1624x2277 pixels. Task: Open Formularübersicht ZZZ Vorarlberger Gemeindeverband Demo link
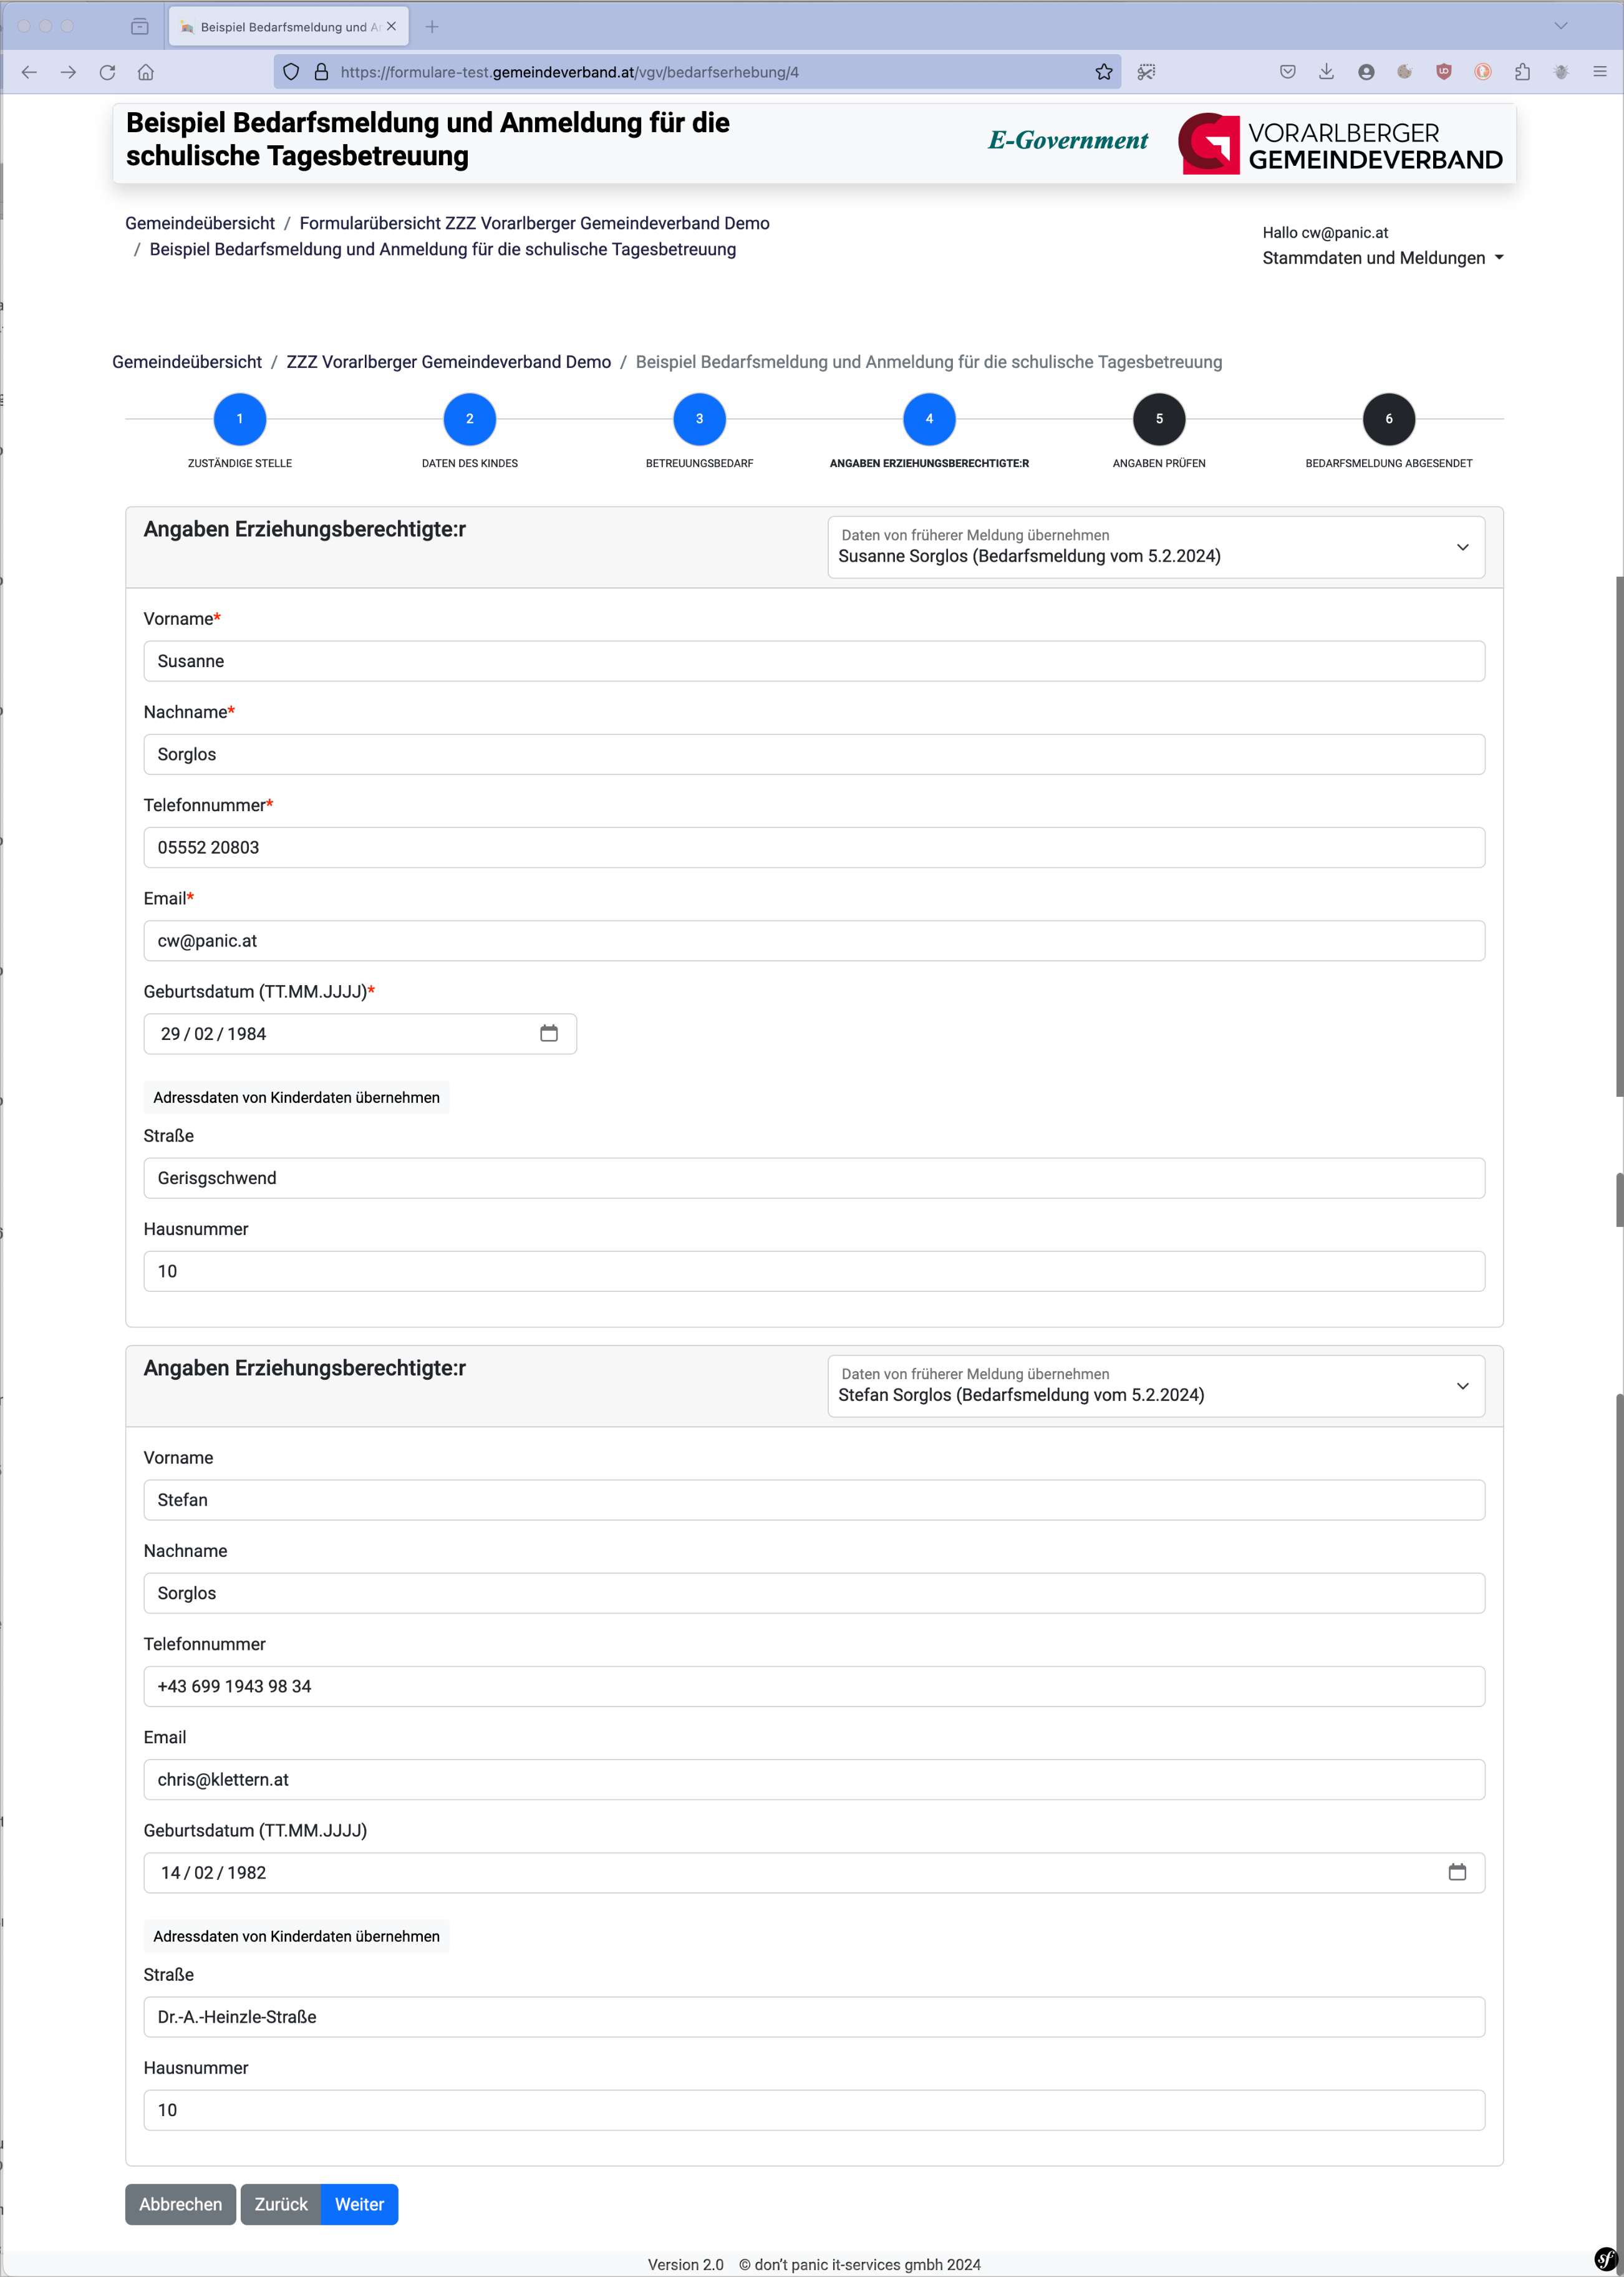tap(534, 223)
